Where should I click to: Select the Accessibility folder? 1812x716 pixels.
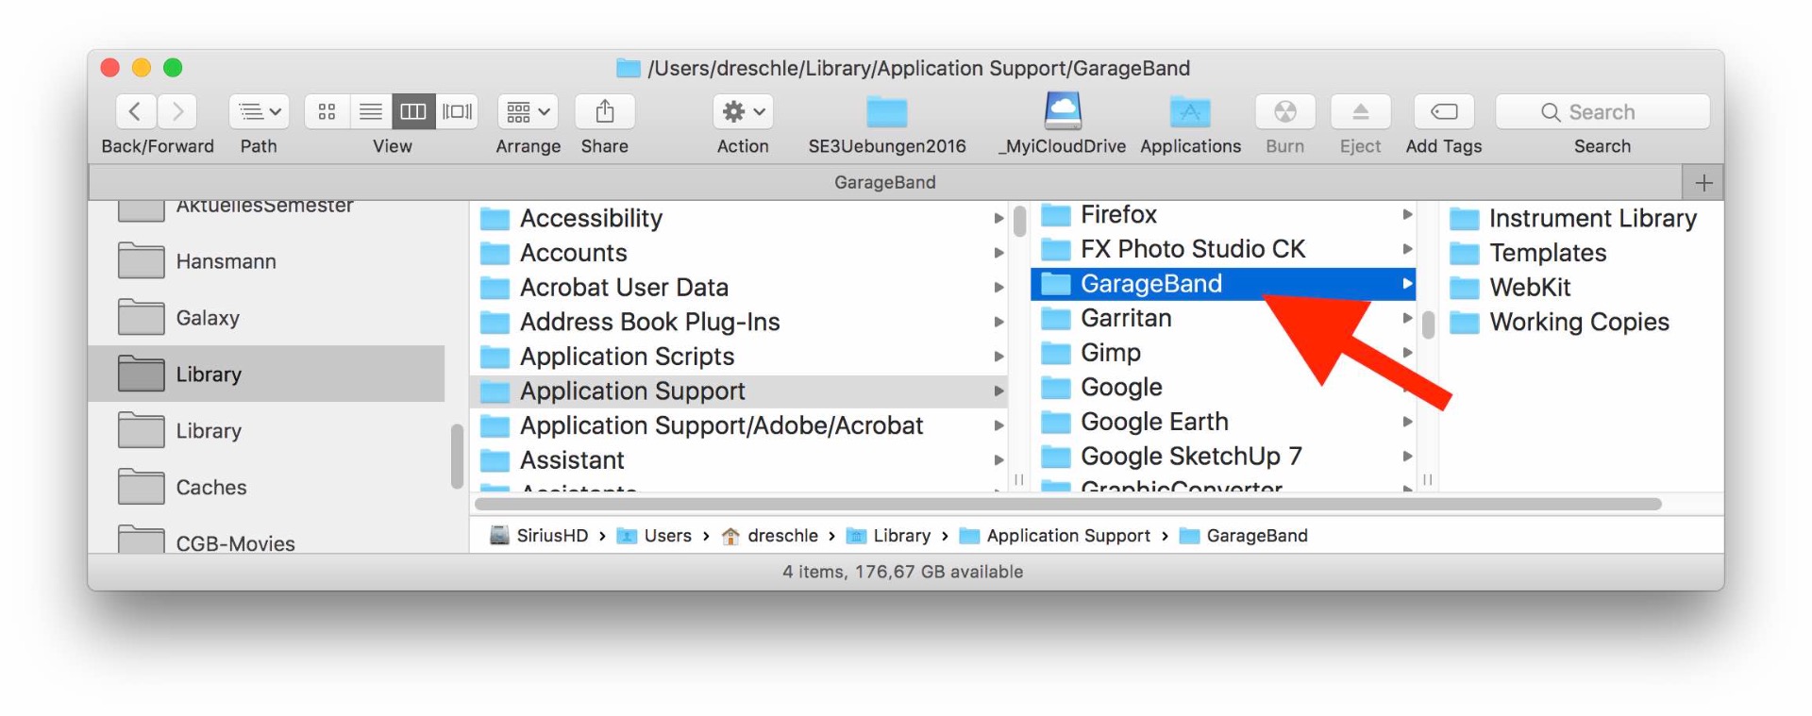(738, 218)
